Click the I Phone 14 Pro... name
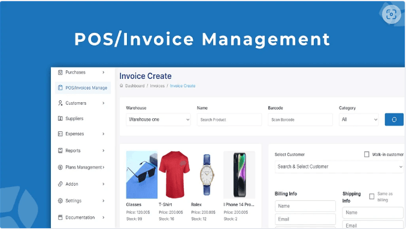The image size is (415, 233). (x=239, y=204)
